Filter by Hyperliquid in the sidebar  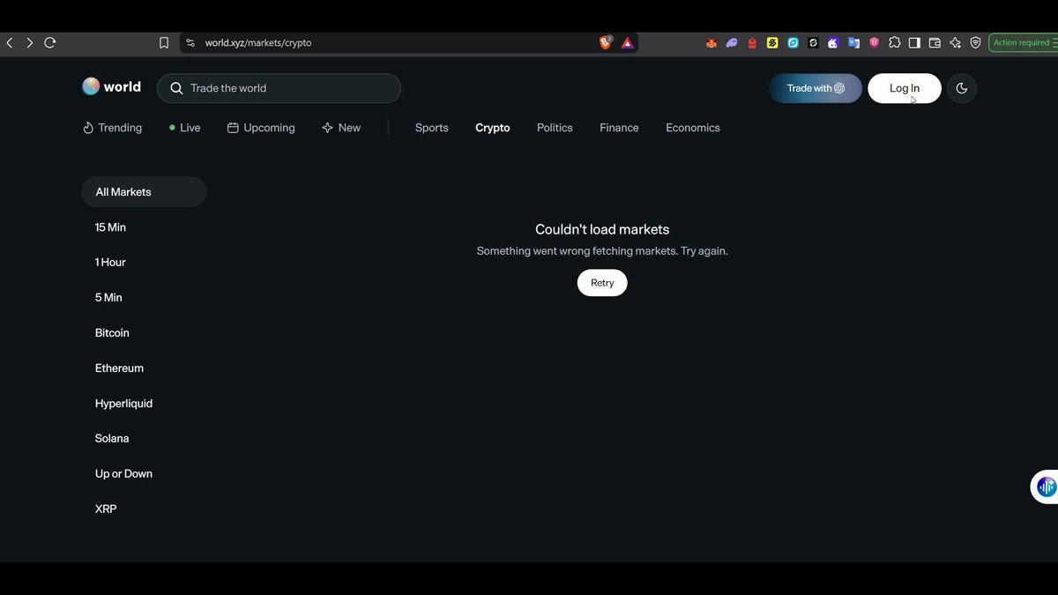(123, 404)
